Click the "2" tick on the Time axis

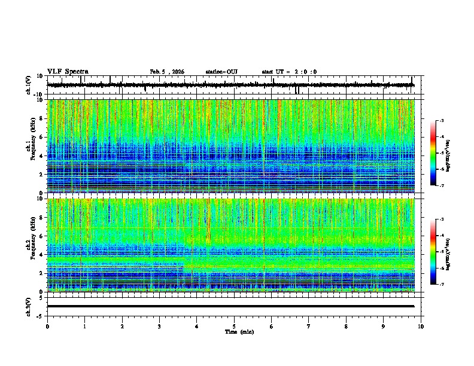tap(122, 327)
